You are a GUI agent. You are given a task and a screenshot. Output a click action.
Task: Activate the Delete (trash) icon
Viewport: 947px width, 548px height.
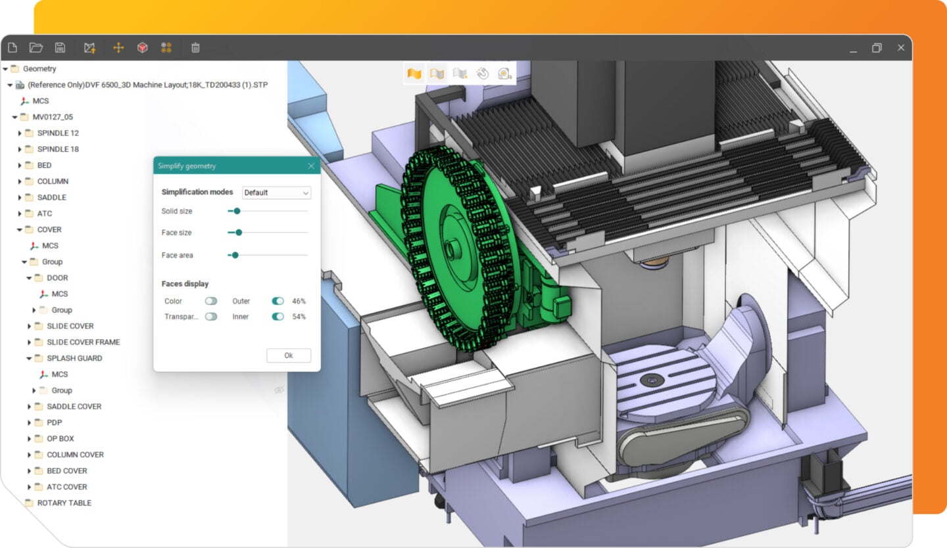[195, 47]
